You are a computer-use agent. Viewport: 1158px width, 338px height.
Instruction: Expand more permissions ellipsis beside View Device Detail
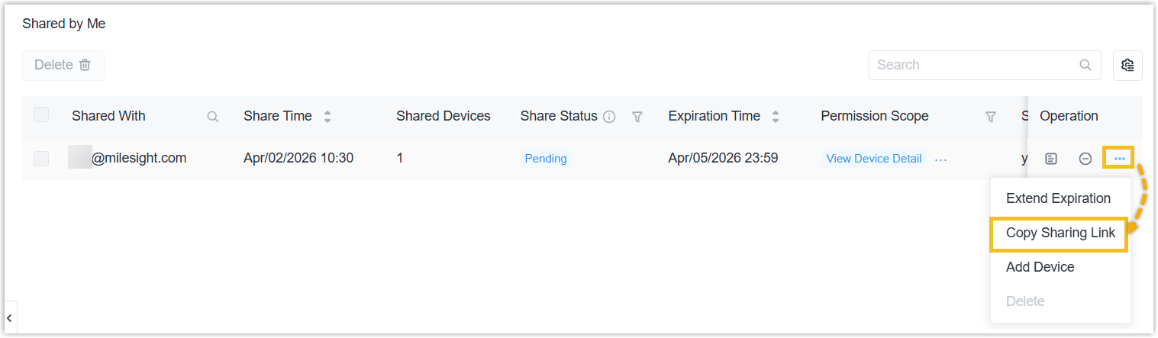click(940, 159)
